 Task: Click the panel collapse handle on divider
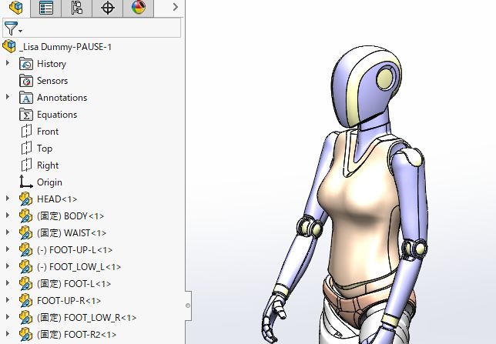tap(188, 306)
